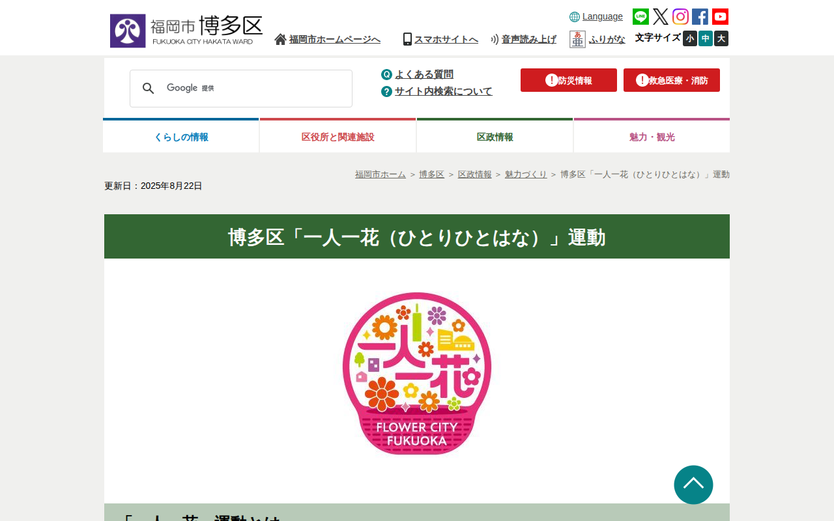Open the サイト内検索について link
The height and width of the screenshot is (521, 834).
tap(444, 91)
